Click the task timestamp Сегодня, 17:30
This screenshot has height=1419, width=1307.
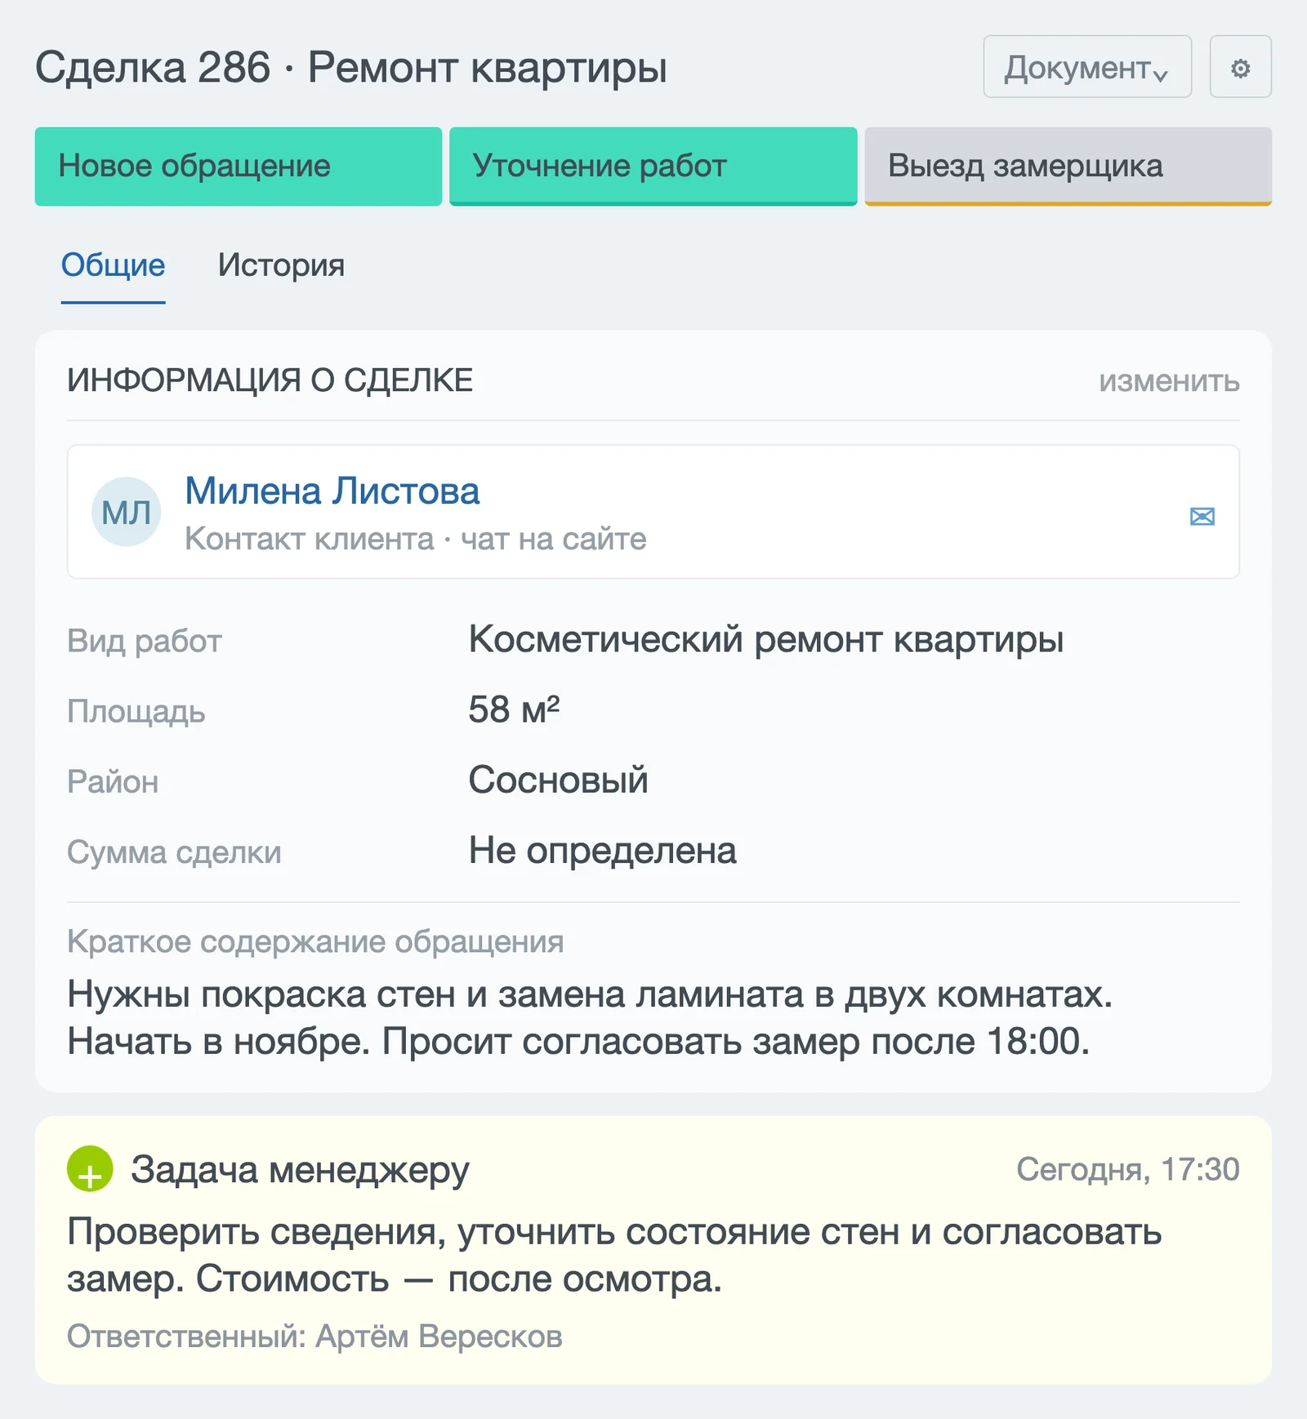(1127, 1169)
